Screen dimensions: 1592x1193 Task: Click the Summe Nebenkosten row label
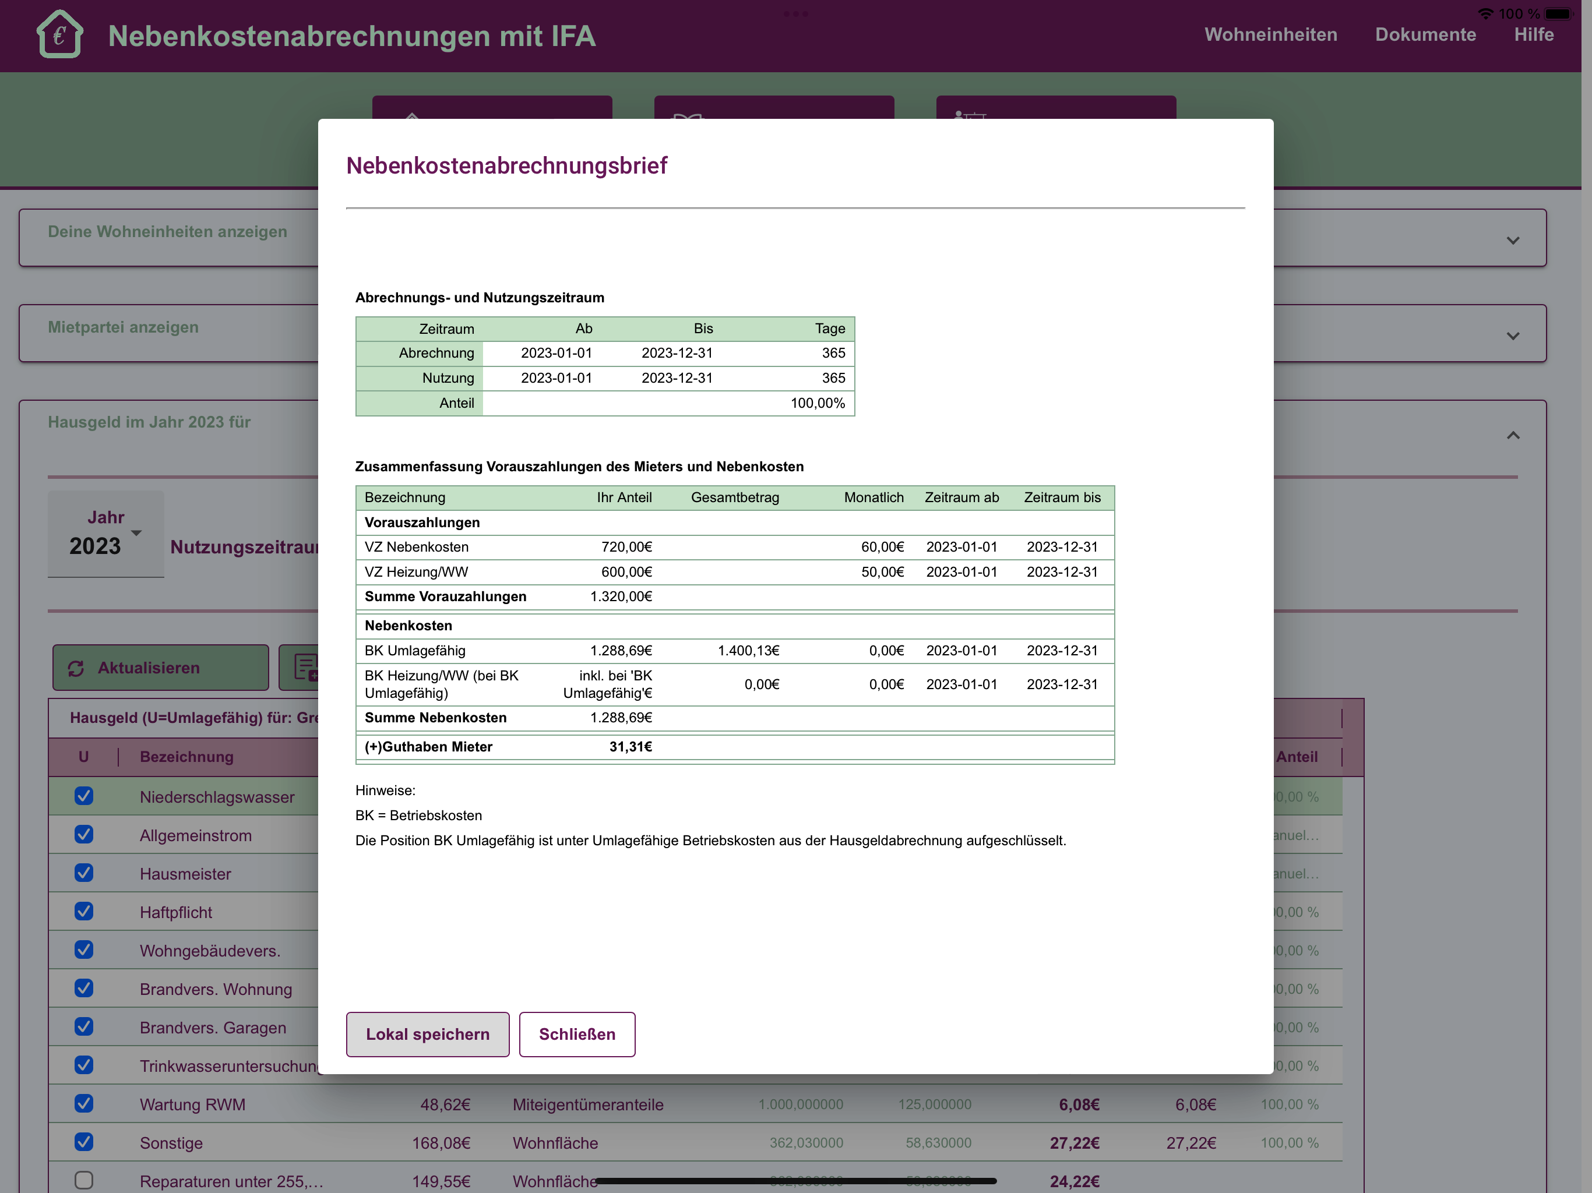pos(435,718)
